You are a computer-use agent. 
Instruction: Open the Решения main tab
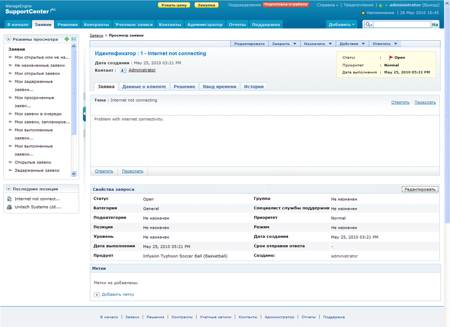pos(67,25)
